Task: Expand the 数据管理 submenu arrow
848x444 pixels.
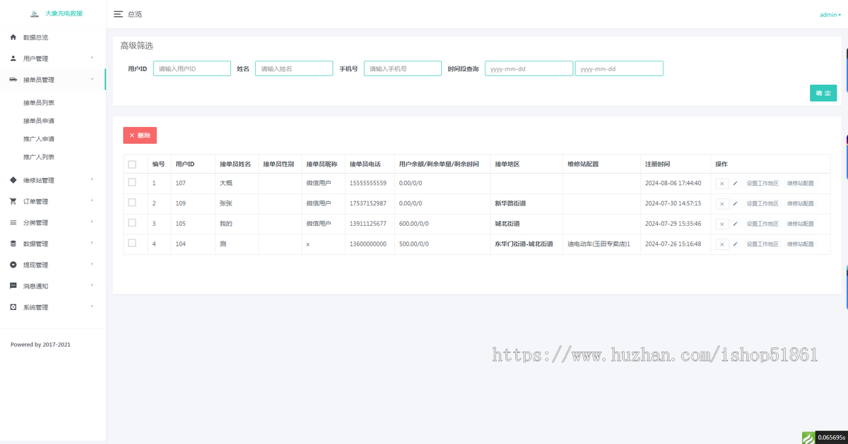Action: click(92, 244)
